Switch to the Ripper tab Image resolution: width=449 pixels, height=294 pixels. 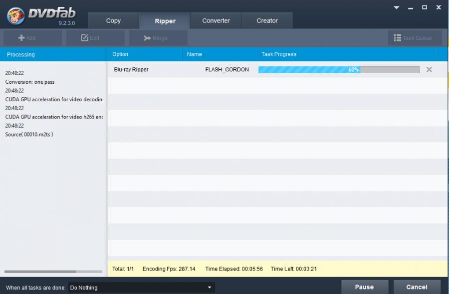point(165,20)
